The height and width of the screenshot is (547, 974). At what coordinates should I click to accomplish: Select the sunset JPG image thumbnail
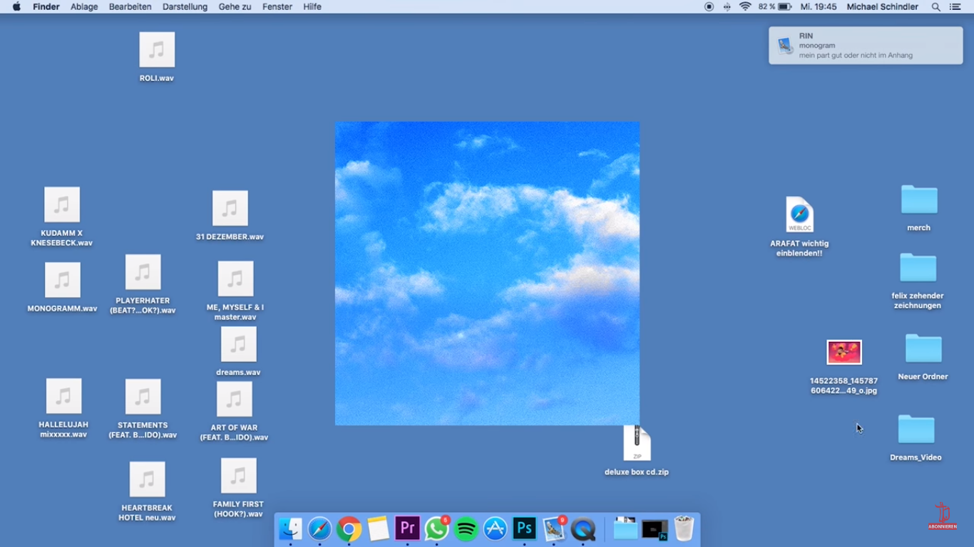tap(844, 352)
